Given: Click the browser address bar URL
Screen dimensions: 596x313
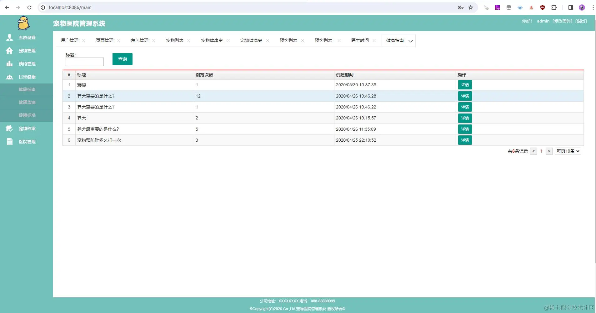Looking at the screenshot, I should pyautogui.click(x=70, y=8).
